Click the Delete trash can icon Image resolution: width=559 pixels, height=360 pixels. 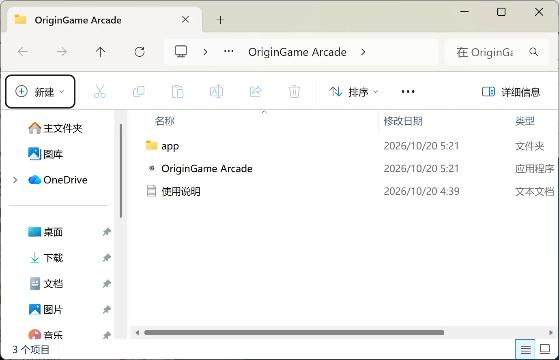[295, 92]
